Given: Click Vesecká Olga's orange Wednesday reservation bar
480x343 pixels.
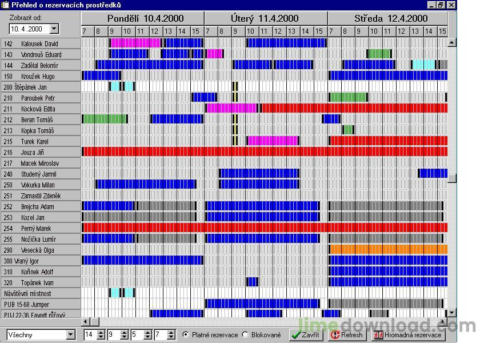Looking at the screenshot, I should coord(388,249).
